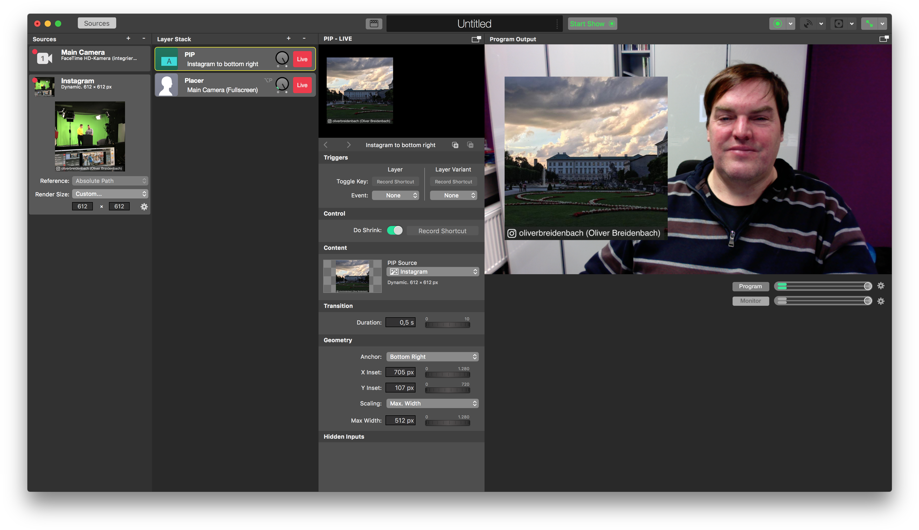The width and height of the screenshot is (919, 530).
Task: Disable the Do Shrink toggle
Action: (395, 230)
